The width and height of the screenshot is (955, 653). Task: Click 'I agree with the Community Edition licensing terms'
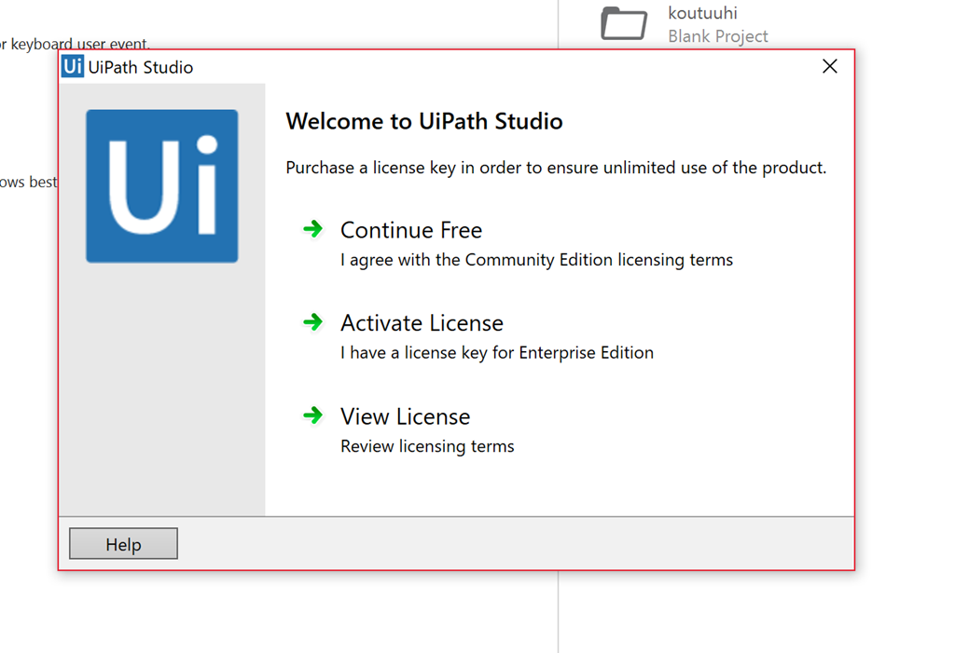(536, 260)
